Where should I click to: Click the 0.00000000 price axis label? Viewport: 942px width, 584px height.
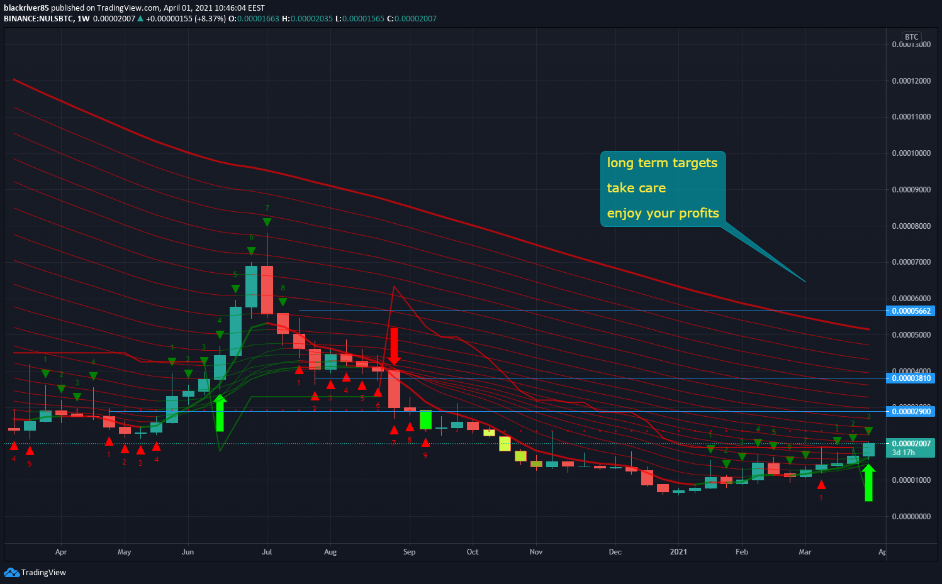coord(911,517)
